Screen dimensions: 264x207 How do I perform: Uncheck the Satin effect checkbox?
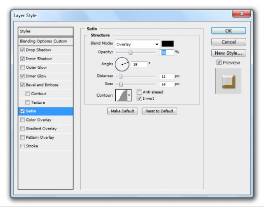(22, 111)
